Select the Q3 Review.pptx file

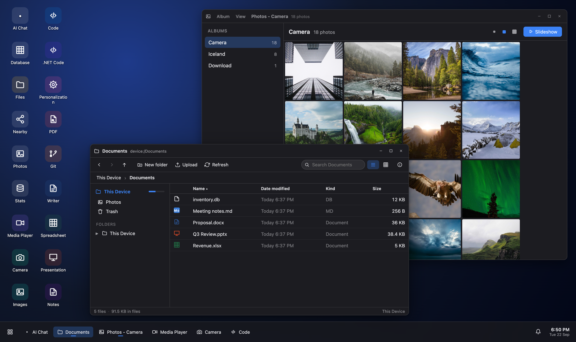(289, 234)
